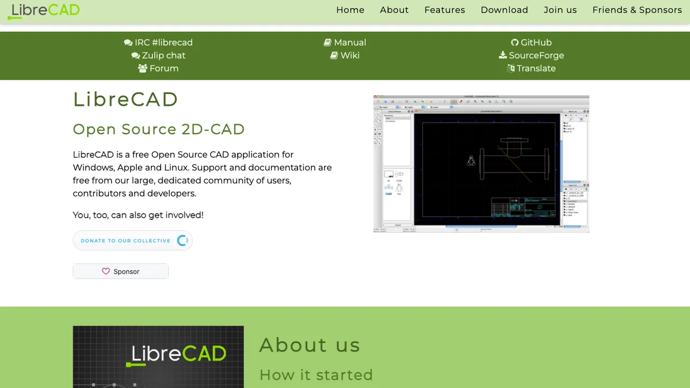The height and width of the screenshot is (388, 690).
Task: Open the Home menu item
Action: [350, 10]
